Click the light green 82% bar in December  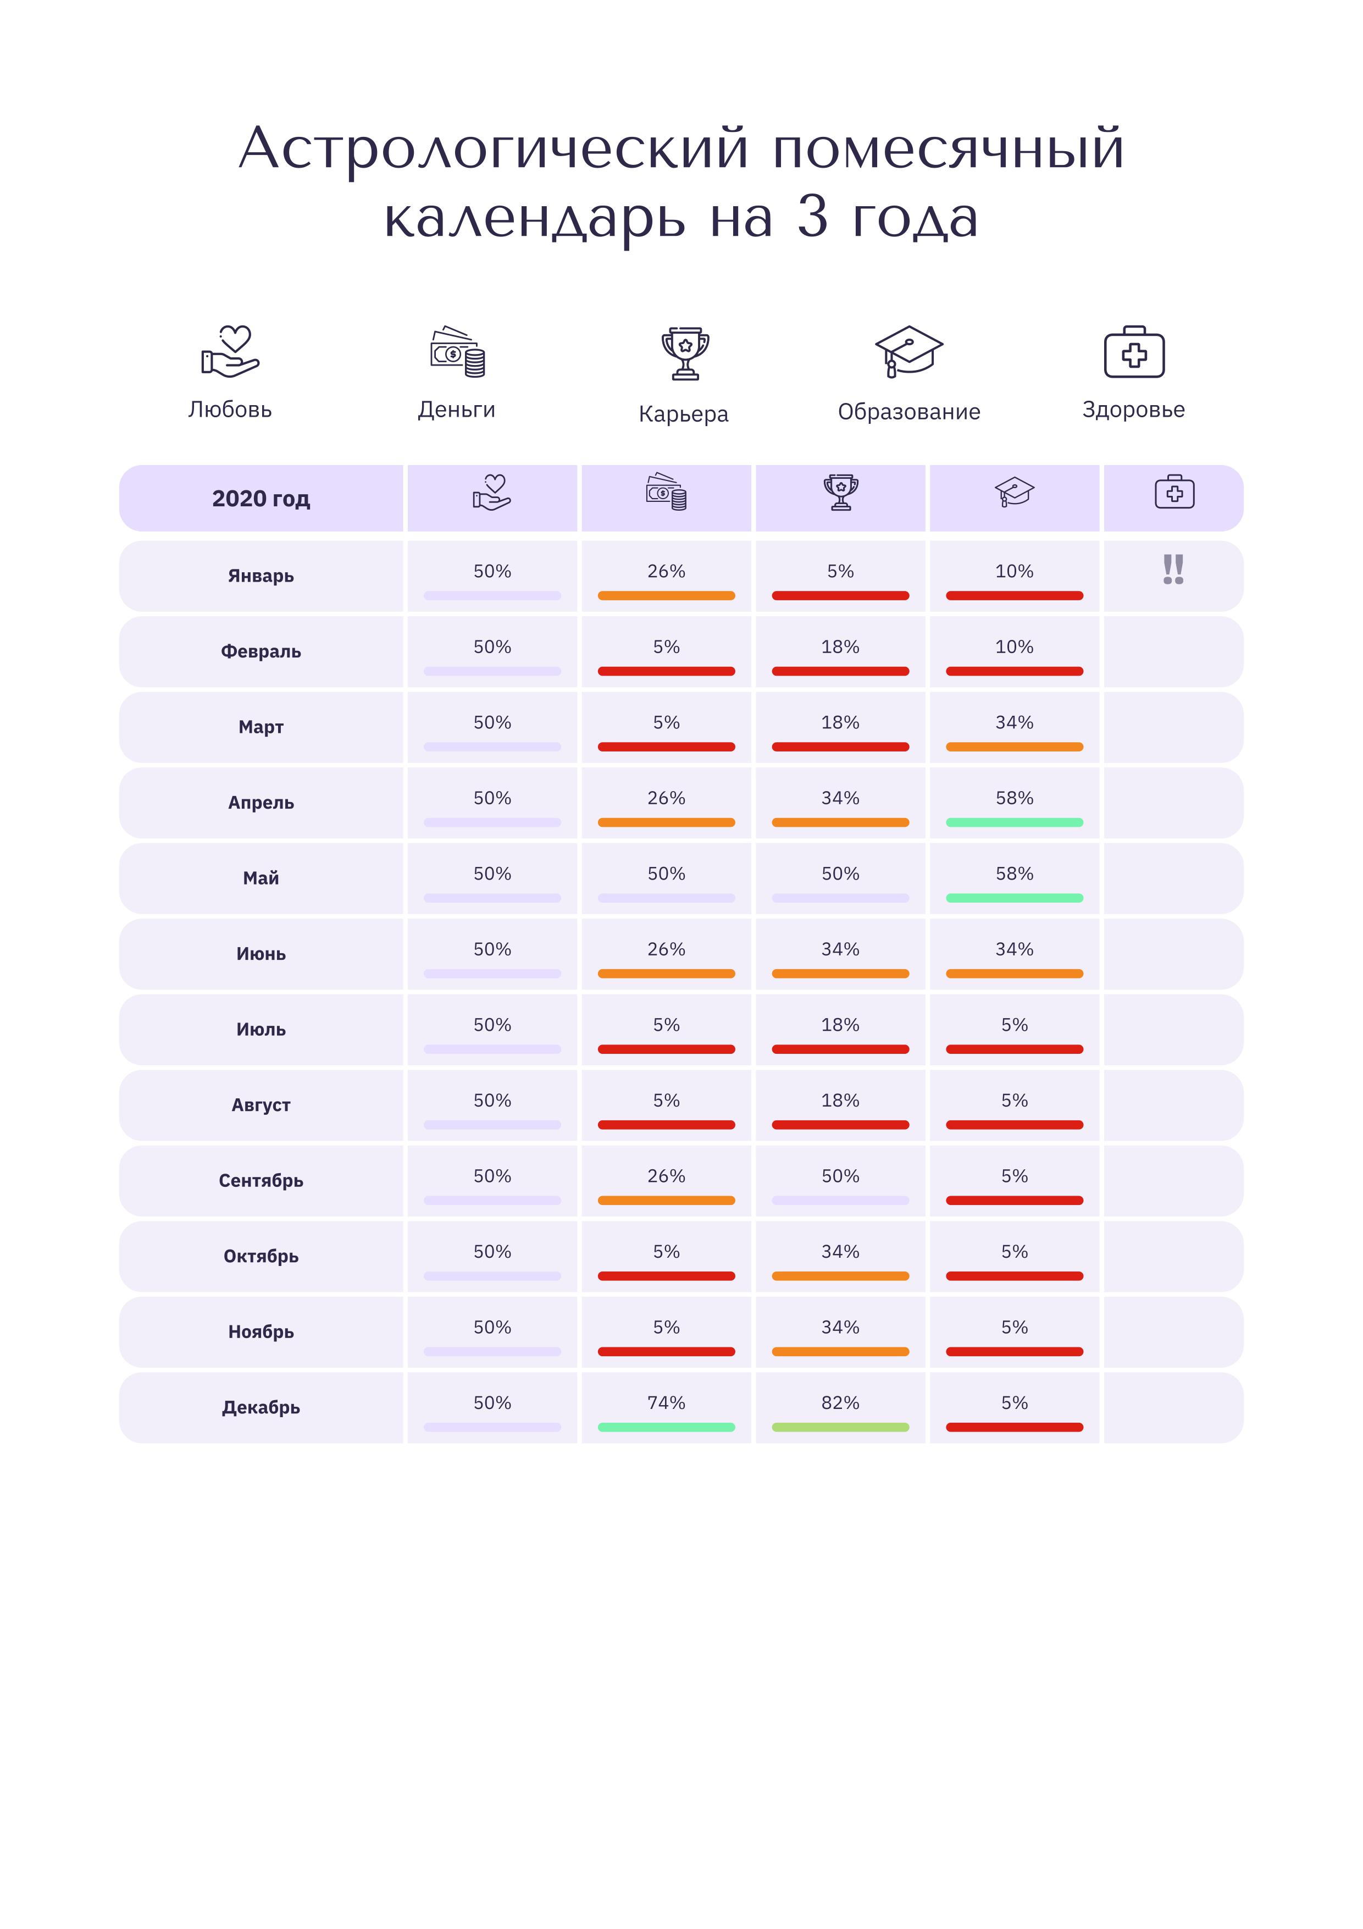[x=841, y=1428]
